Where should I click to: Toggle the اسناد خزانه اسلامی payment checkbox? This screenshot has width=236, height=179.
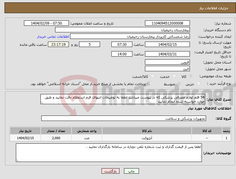pyautogui.click(x=150, y=83)
